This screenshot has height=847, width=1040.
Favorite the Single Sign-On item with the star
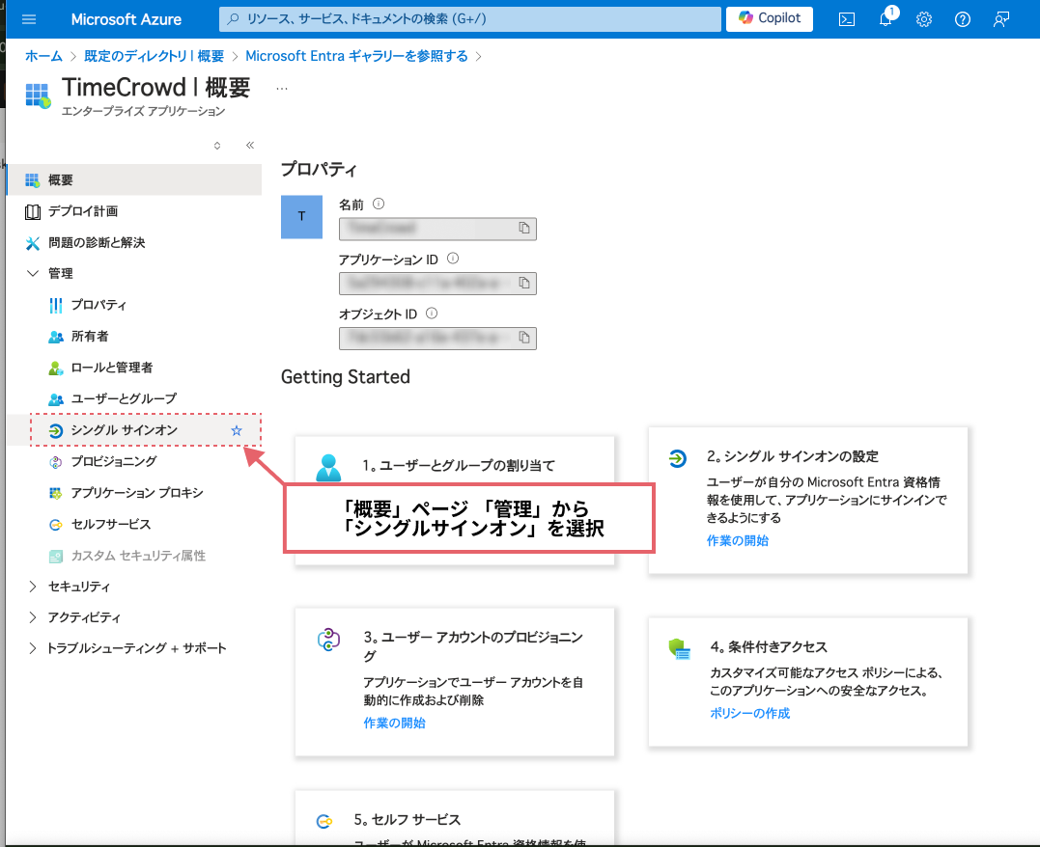coord(237,430)
